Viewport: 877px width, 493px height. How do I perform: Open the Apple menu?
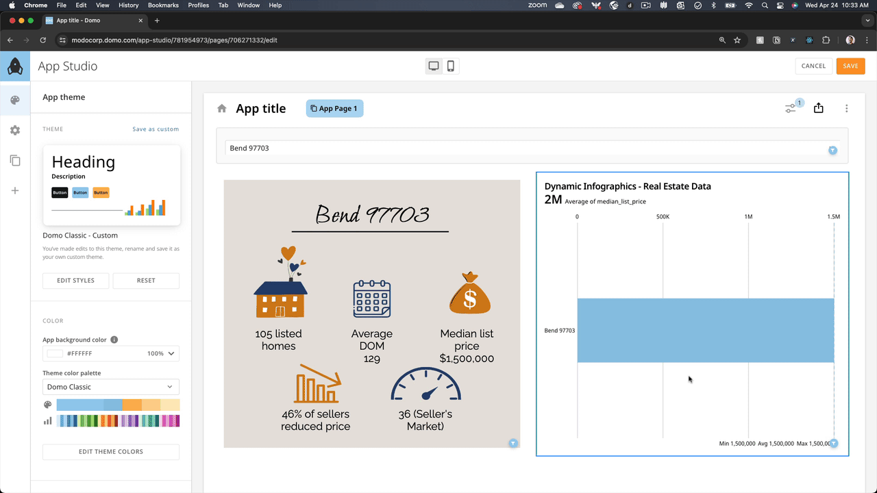point(11,5)
